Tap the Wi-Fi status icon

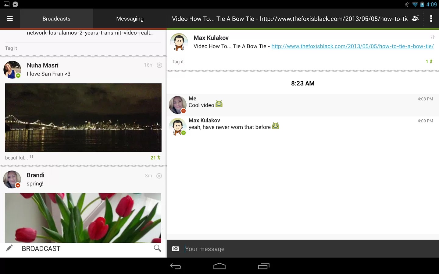[x=415, y=4]
